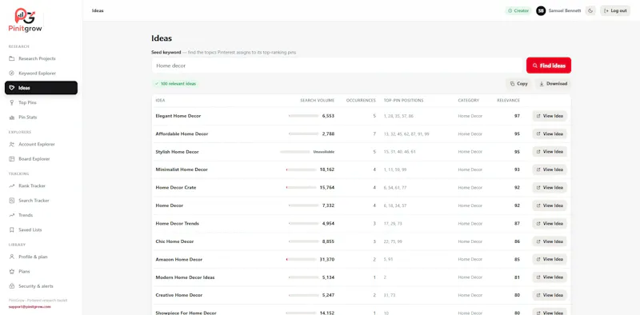This screenshot has width=640, height=315.
Task: View Idea for Home Decor Crate
Action: [550, 187]
